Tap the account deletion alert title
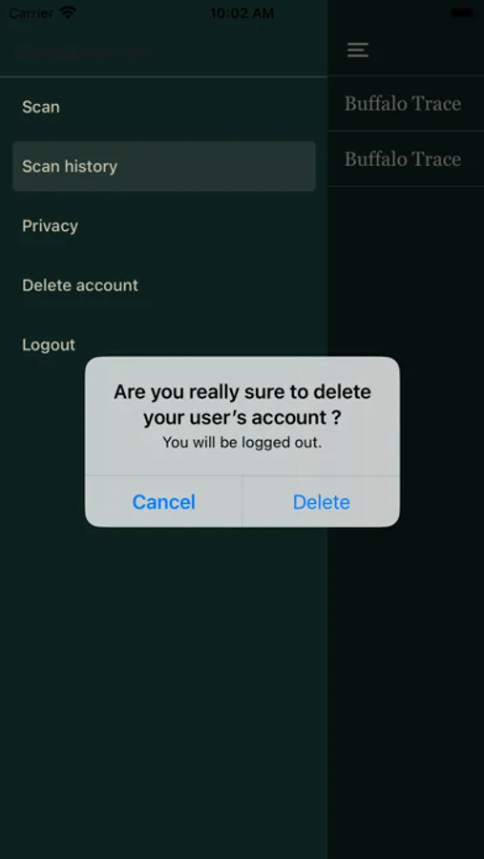This screenshot has width=484, height=859. 242,405
